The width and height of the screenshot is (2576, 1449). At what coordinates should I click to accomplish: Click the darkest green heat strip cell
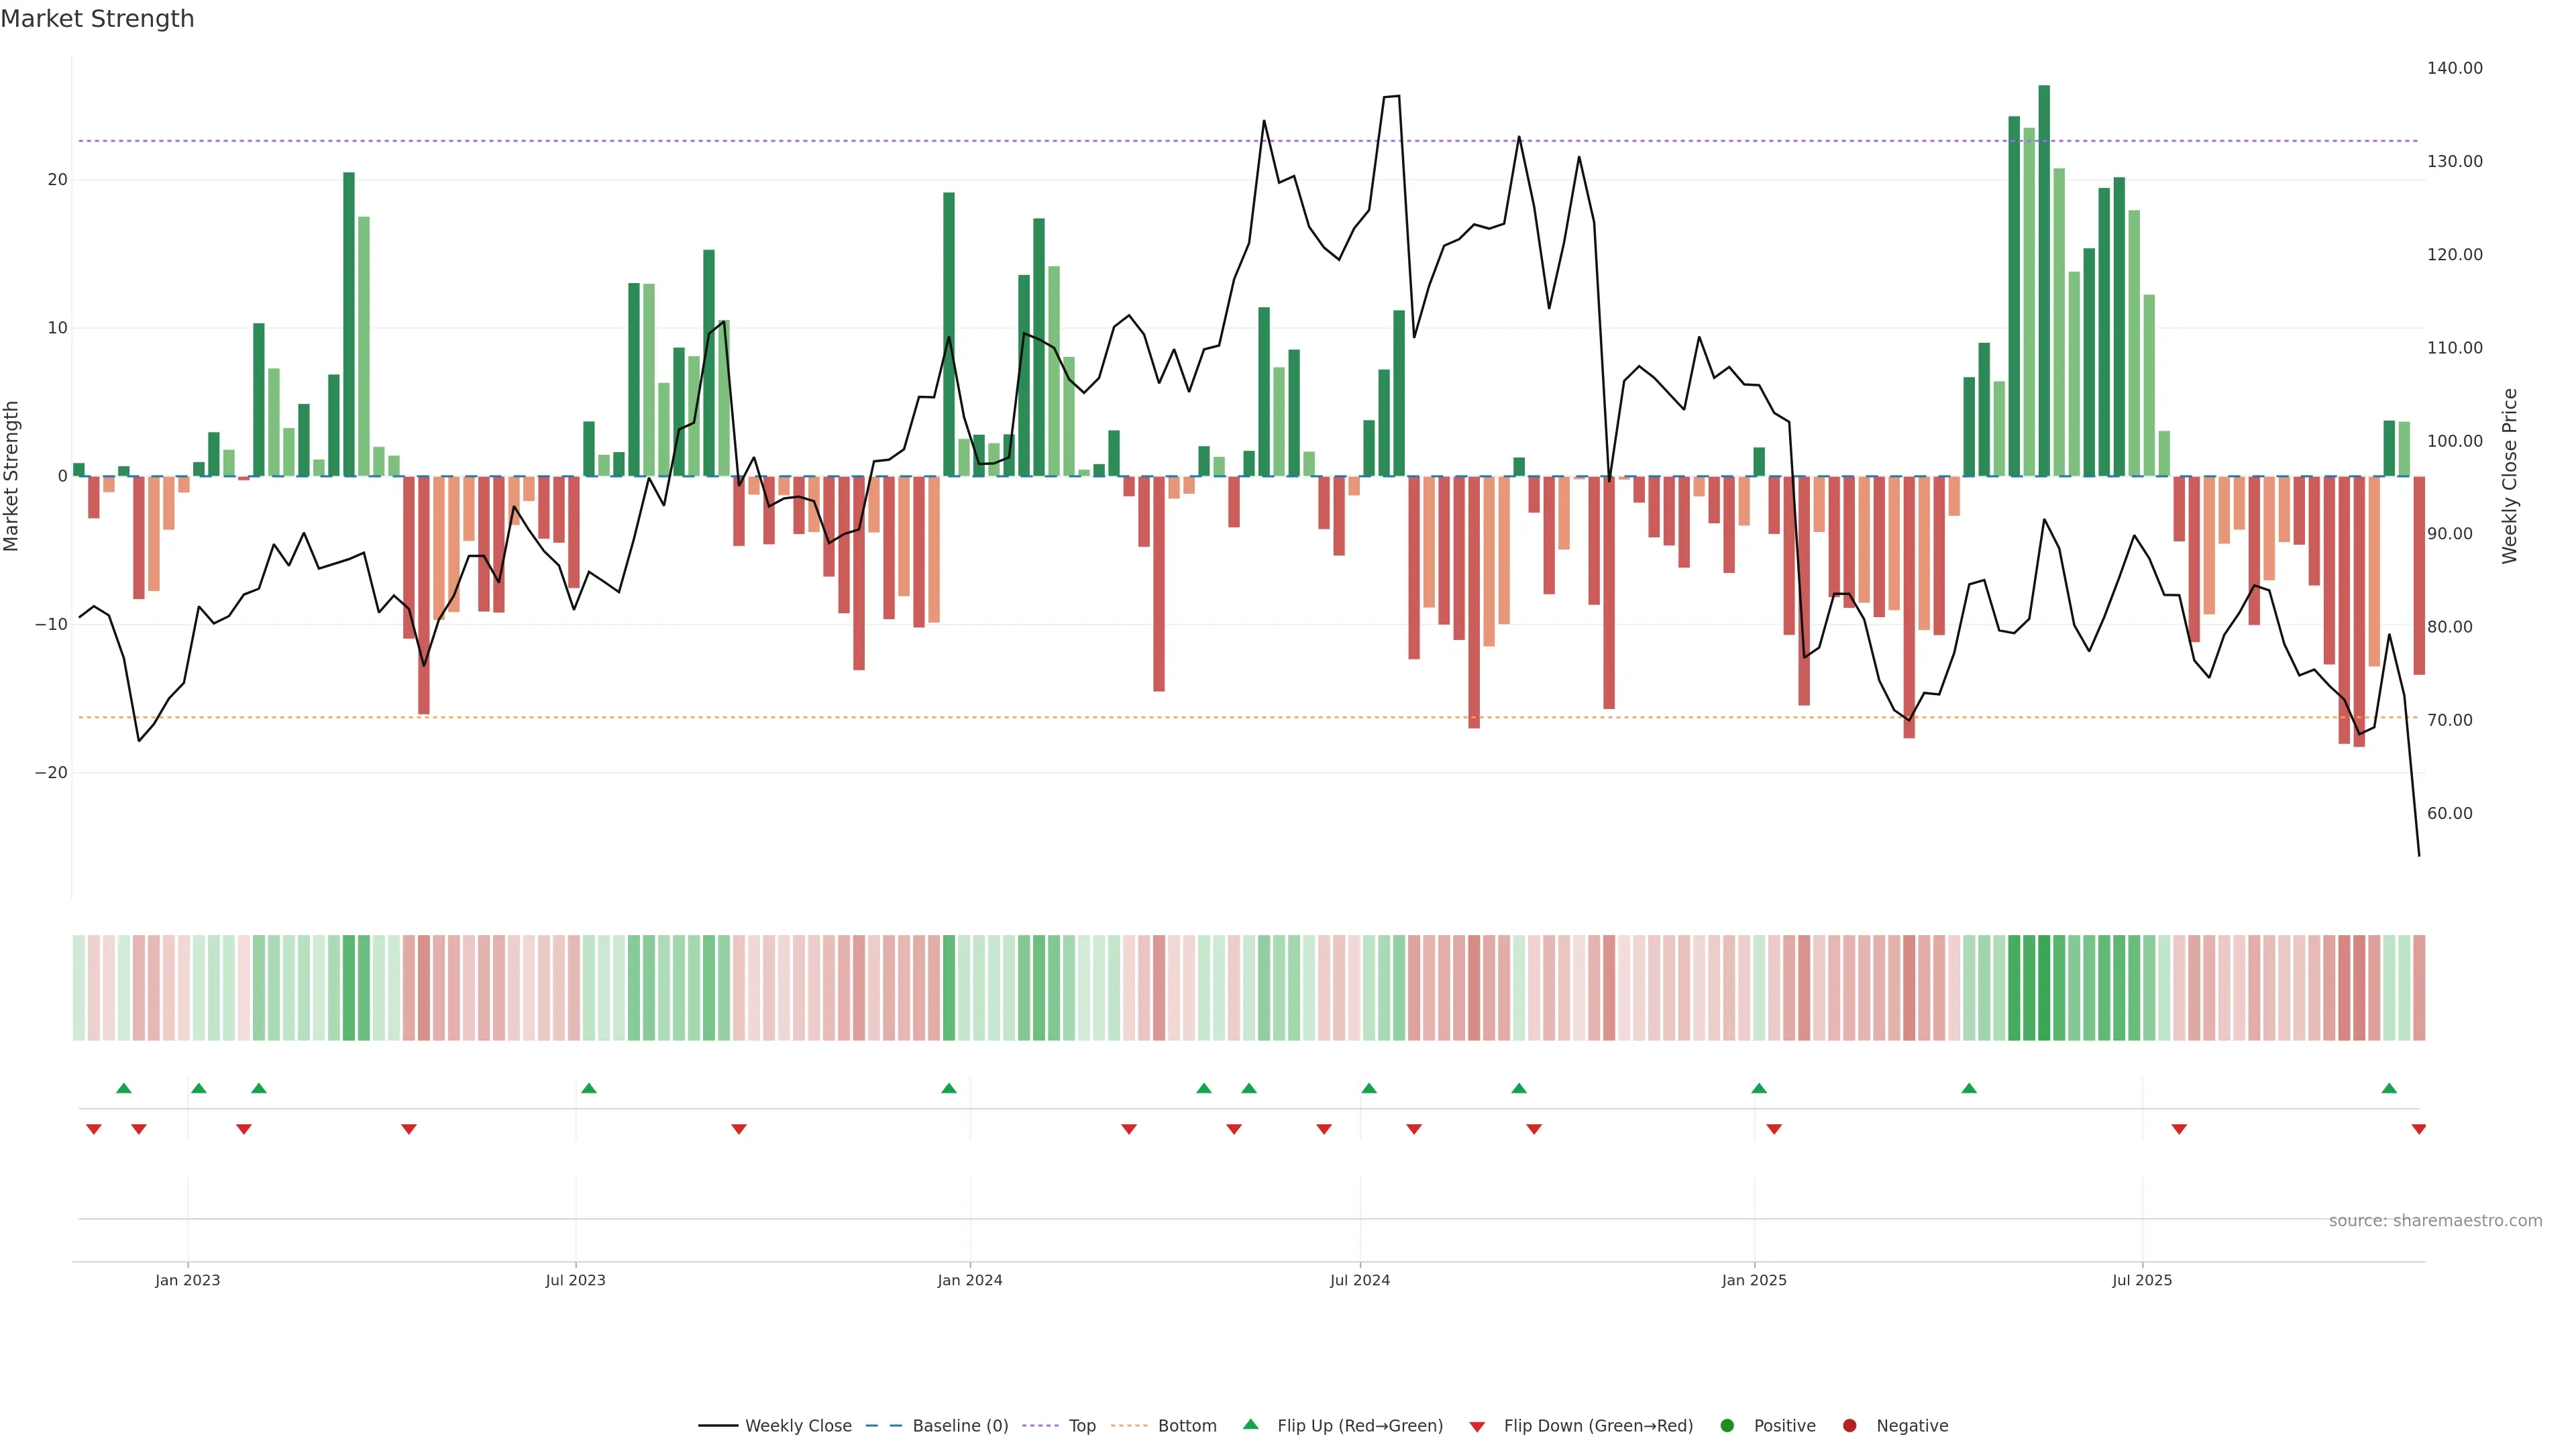click(2044, 987)
